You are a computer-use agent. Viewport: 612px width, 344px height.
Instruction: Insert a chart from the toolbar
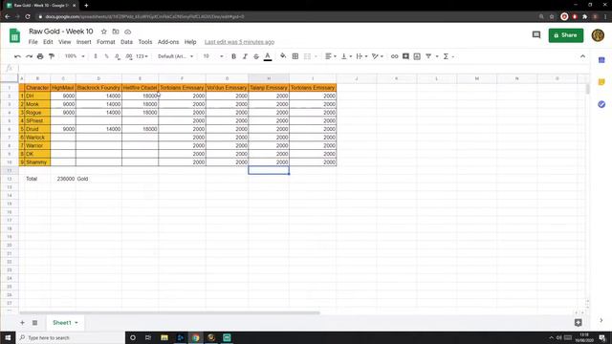[x=417, y=56]
